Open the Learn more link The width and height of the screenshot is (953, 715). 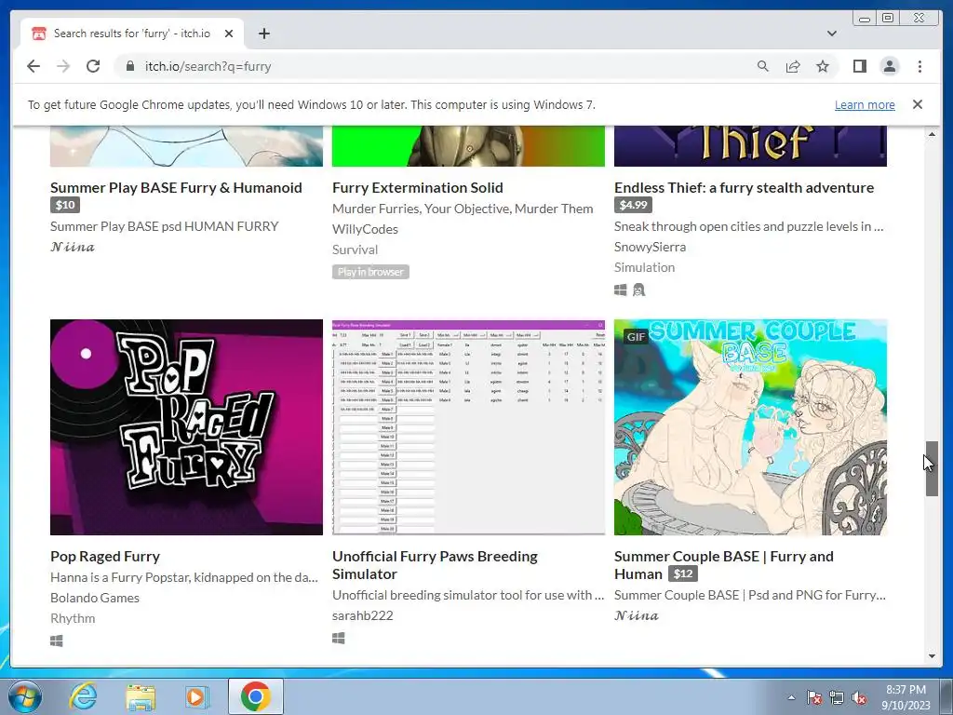[865, 104]
